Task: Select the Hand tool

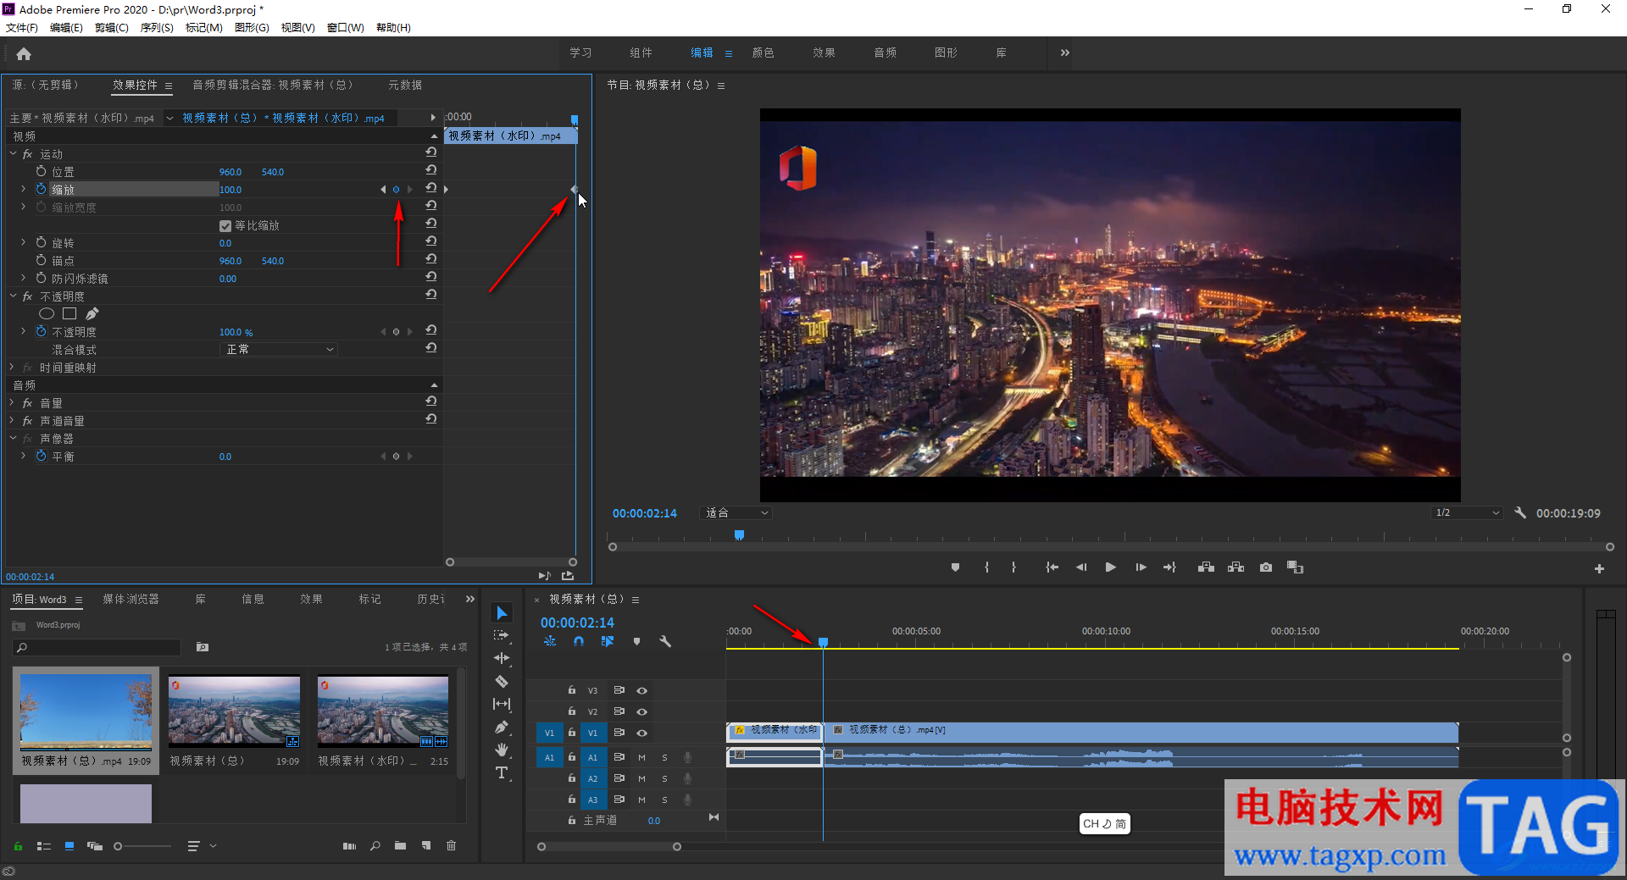Action: (502, 750)
